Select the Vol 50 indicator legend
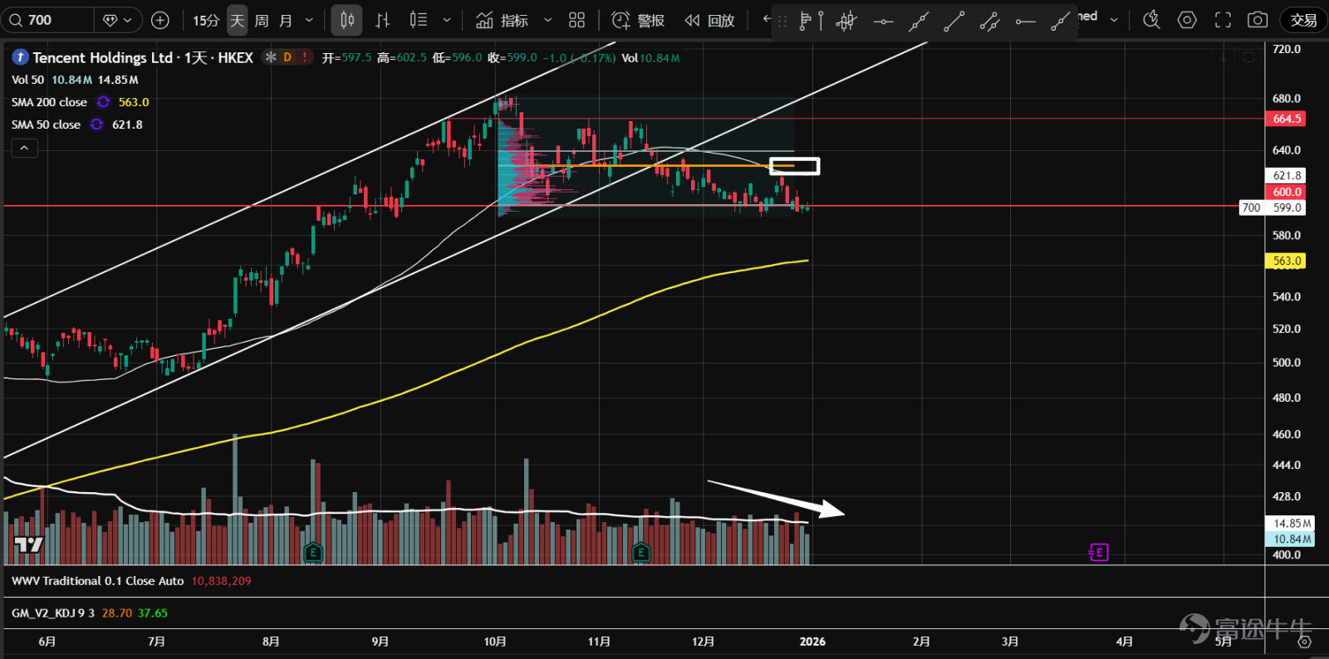 point(27,80)
